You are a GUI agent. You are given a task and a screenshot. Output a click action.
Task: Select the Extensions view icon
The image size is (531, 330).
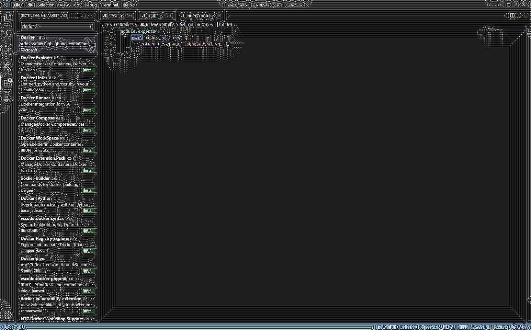[x=7, y=83]
